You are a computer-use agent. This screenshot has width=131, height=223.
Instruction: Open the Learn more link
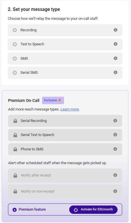[70, 109]
